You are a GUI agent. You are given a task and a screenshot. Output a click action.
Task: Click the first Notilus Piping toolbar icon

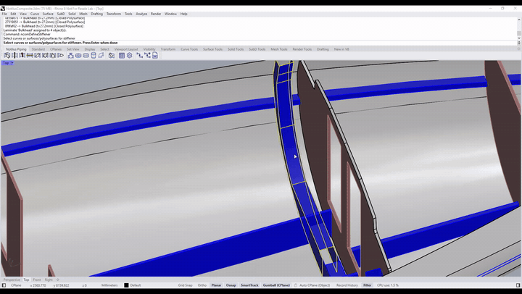7,56
